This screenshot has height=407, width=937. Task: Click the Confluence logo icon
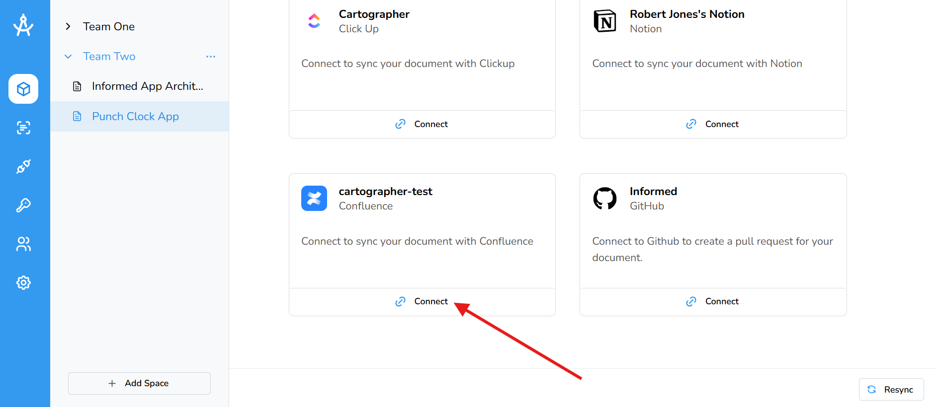[314, 198]
